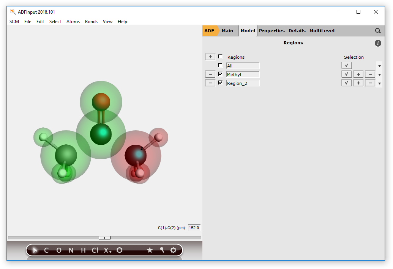Expand the All region options arrow
The image size is (393, 269).
pos(379,66)
